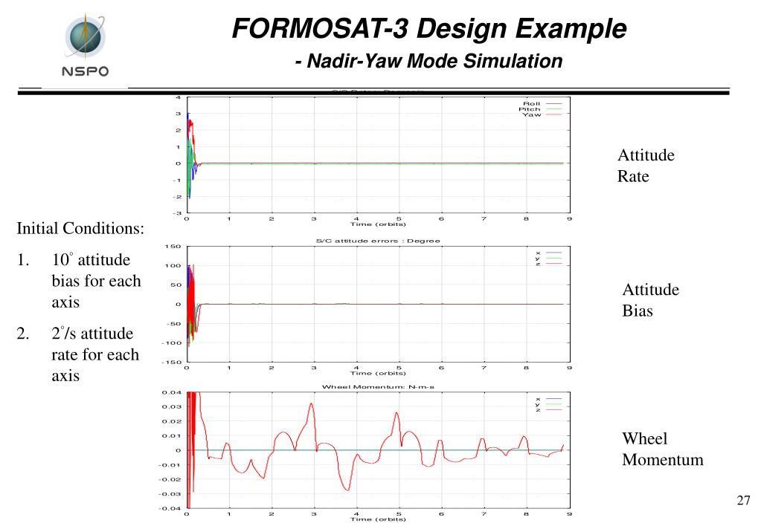Screen dimensions: 761x526
Task: Select the "Initial Conditions:" heading
Action: [80, 228]
